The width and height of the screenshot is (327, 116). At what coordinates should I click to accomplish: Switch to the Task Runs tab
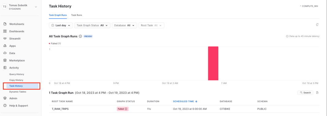(77, 15)
